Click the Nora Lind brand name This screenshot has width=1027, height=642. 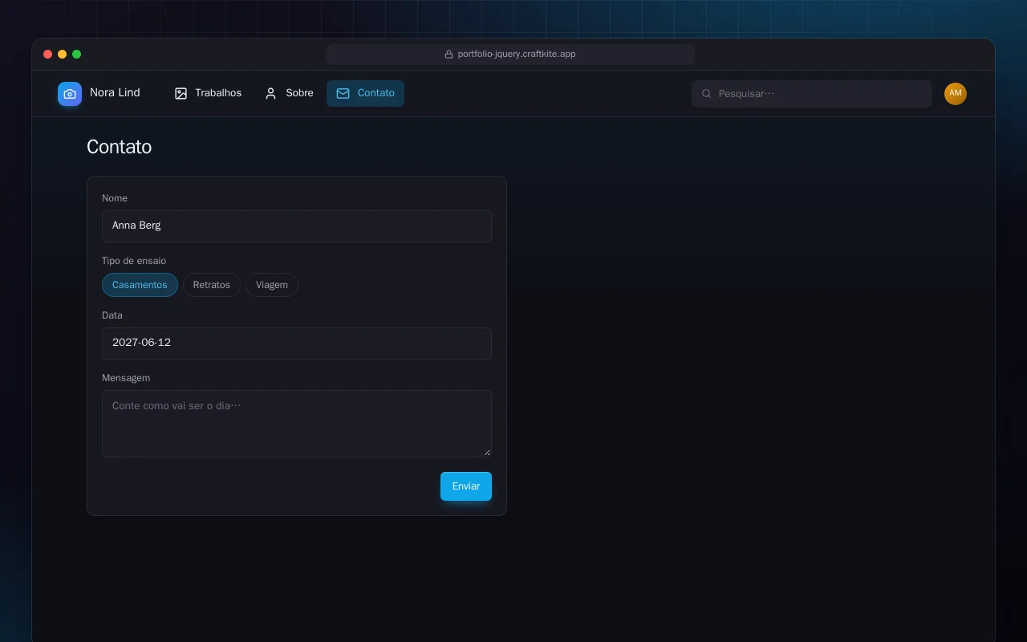pos(115,93)
